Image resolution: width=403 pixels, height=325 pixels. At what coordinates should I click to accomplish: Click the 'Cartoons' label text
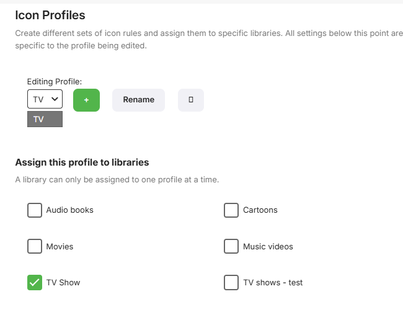tap(260, 210)
